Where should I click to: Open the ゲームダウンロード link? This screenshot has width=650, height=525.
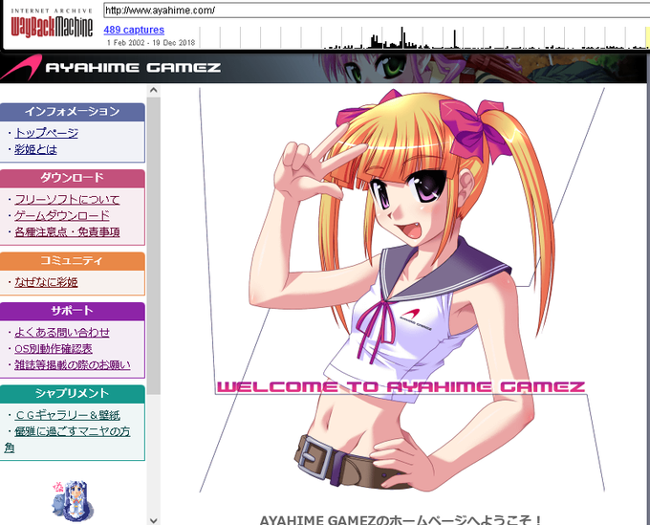click(x=62, y=215)
